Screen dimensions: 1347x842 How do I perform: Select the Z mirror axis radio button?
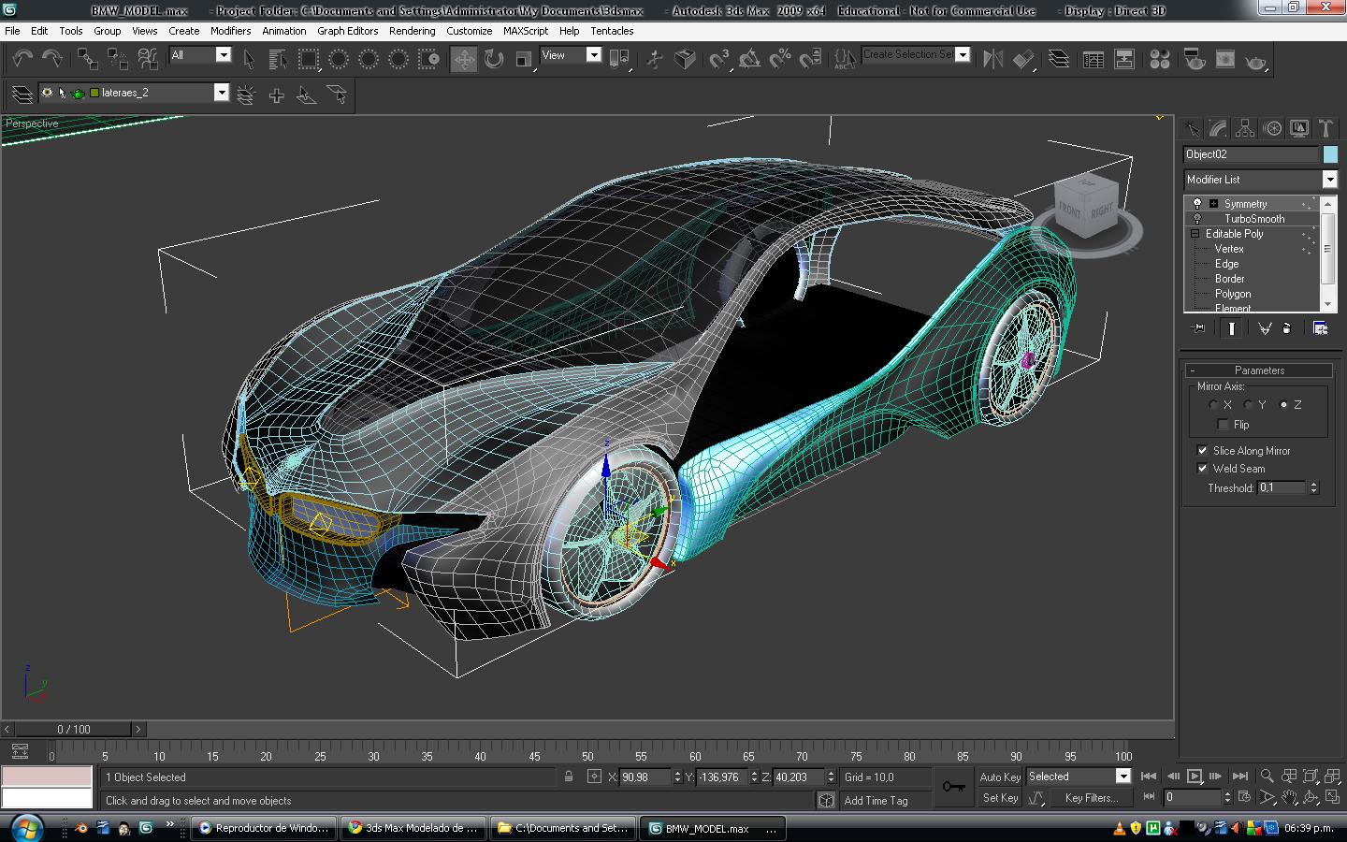[1283, 405]
